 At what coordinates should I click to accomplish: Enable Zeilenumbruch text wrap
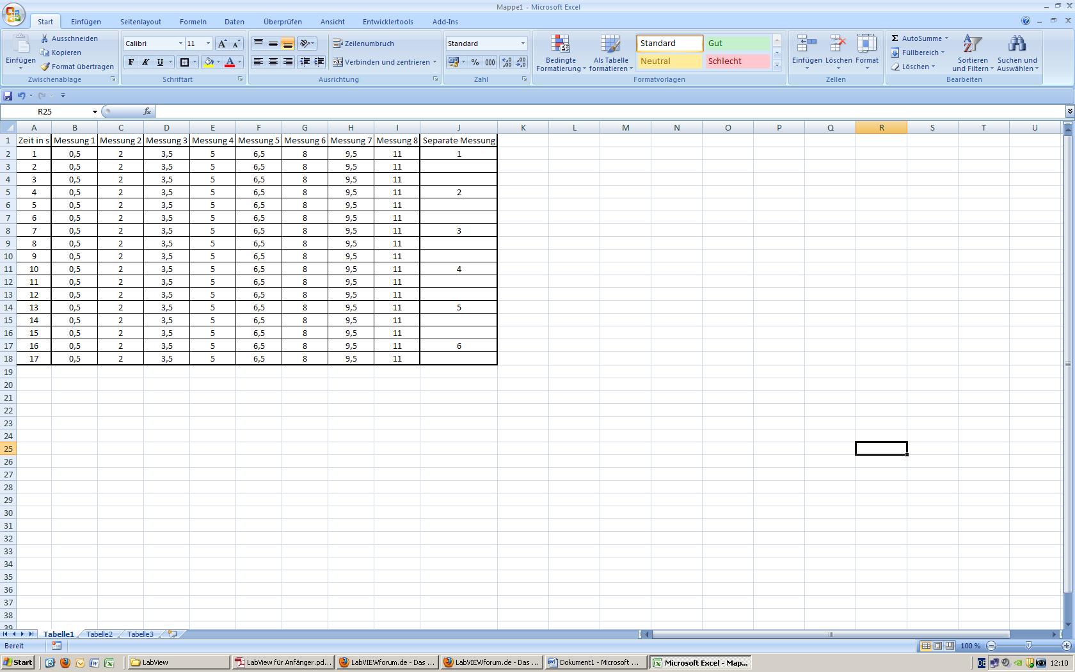pos(363,44)
